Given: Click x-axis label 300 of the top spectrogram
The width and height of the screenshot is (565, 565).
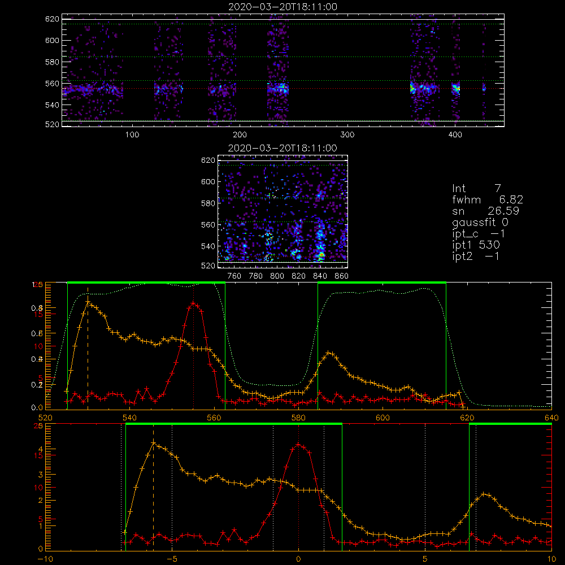Looking at the screenshot, I should (x=347, y=135).
